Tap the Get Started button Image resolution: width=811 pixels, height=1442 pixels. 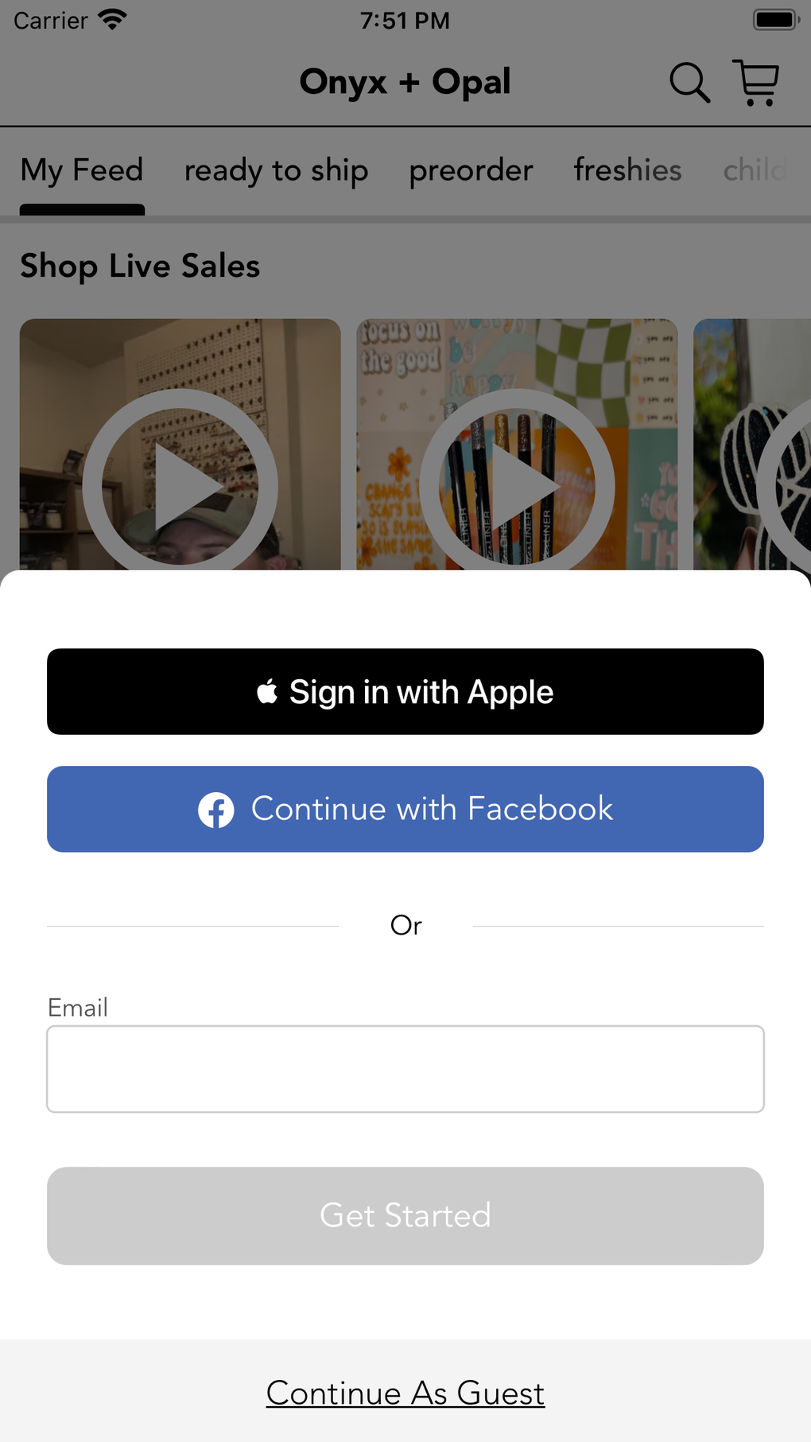tap(405, 1215)
